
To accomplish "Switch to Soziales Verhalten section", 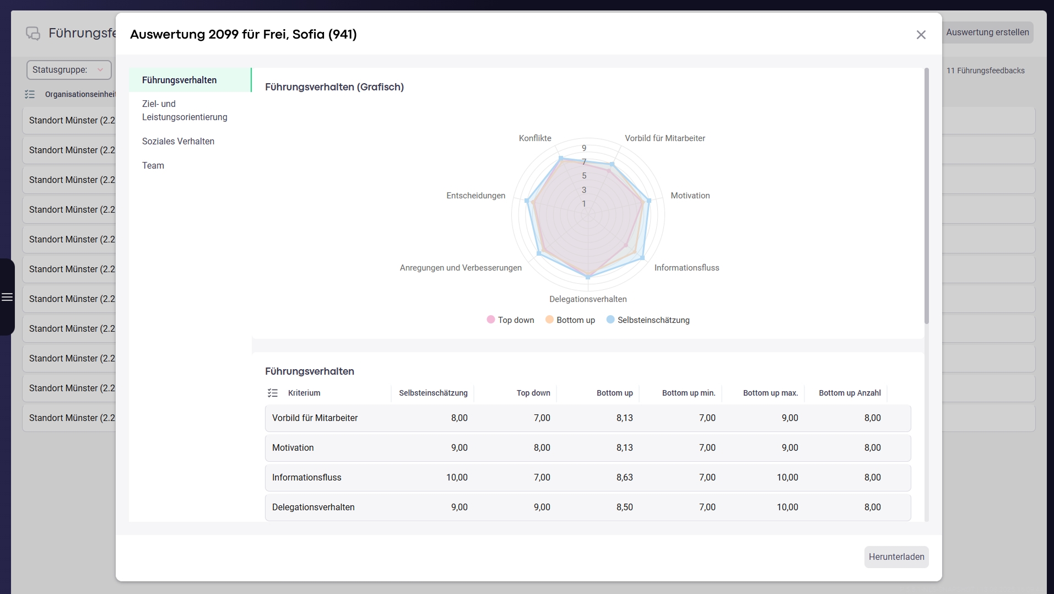I will (178, 141).
